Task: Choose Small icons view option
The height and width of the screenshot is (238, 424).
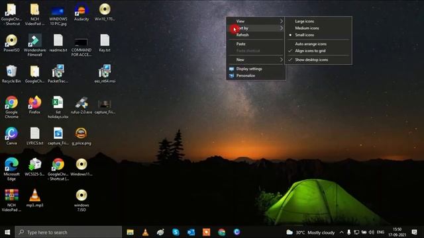Action: 318,35
